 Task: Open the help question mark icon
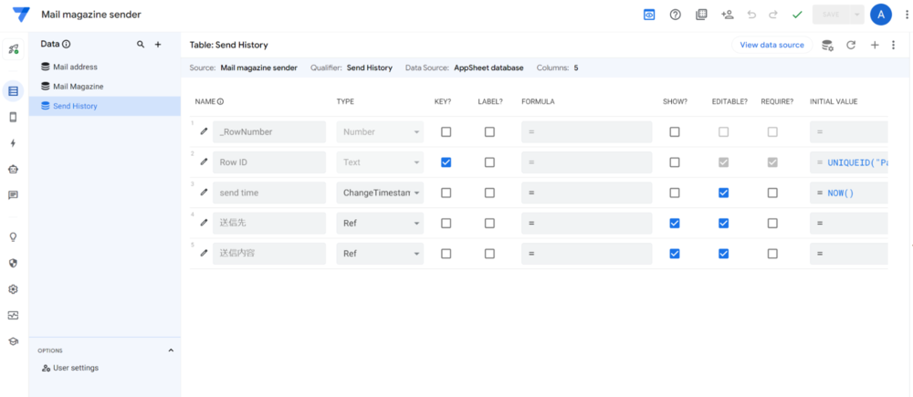click(676, 15)
